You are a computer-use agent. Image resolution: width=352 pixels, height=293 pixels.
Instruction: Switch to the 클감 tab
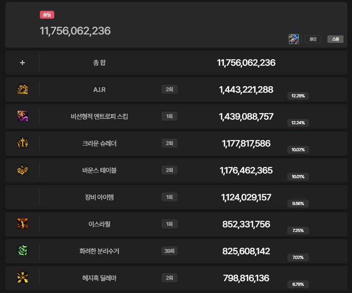coord(312,39)
